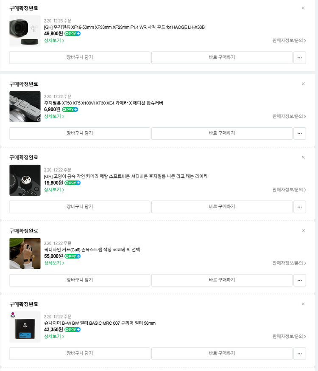Open more options for Peak Design Cuff order
The width and height of the screenshot is (318, 371).
coord(300,280)
